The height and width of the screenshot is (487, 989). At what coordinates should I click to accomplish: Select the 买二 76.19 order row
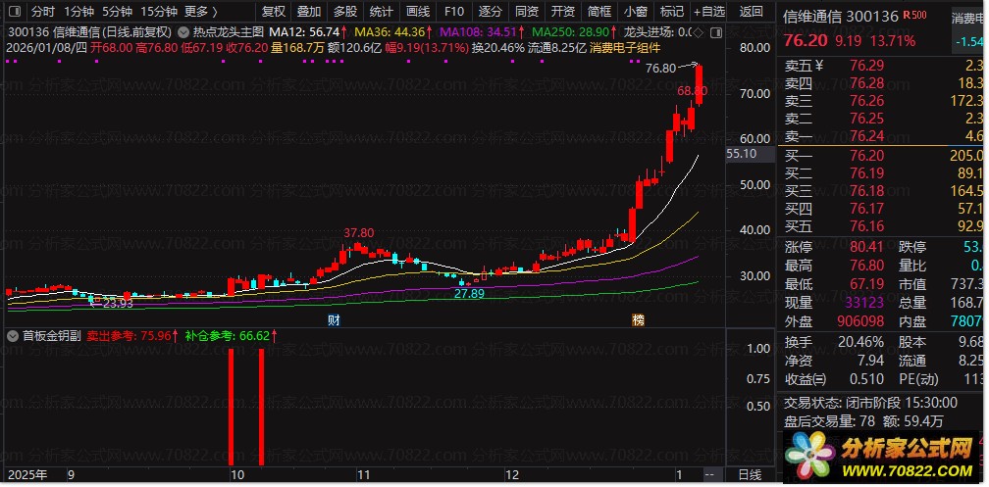coord(883,173)
